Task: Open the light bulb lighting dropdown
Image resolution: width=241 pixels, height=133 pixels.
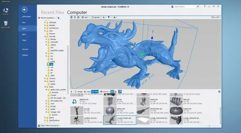Action: (x=109, y=17)
